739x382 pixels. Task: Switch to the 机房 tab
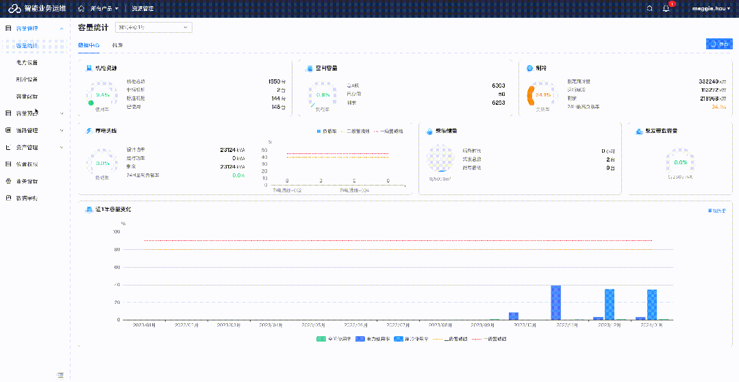(x=118, y=44)
